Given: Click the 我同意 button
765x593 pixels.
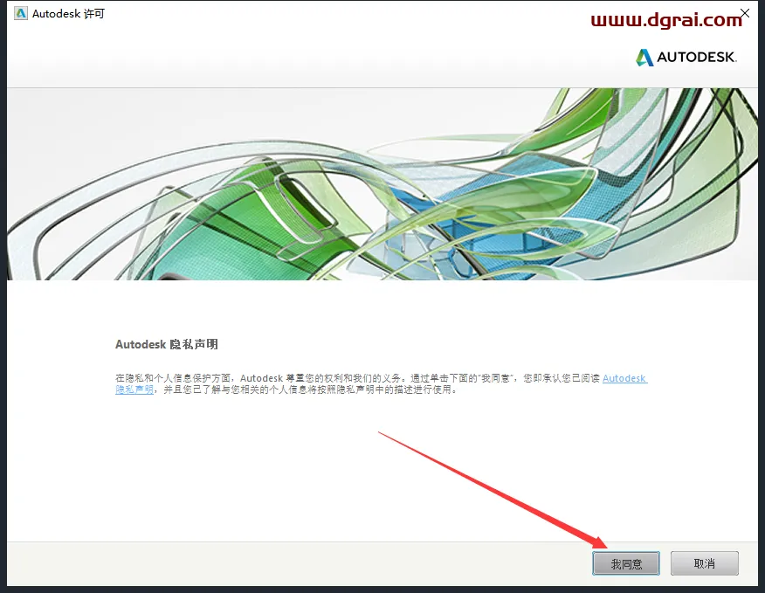Looking at the screenshot, I should point(626,563).
